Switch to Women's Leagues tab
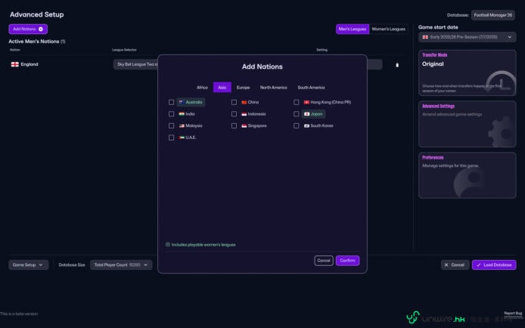Image resolution: width=525 pixels, height=328 pixels. [388, 29]
